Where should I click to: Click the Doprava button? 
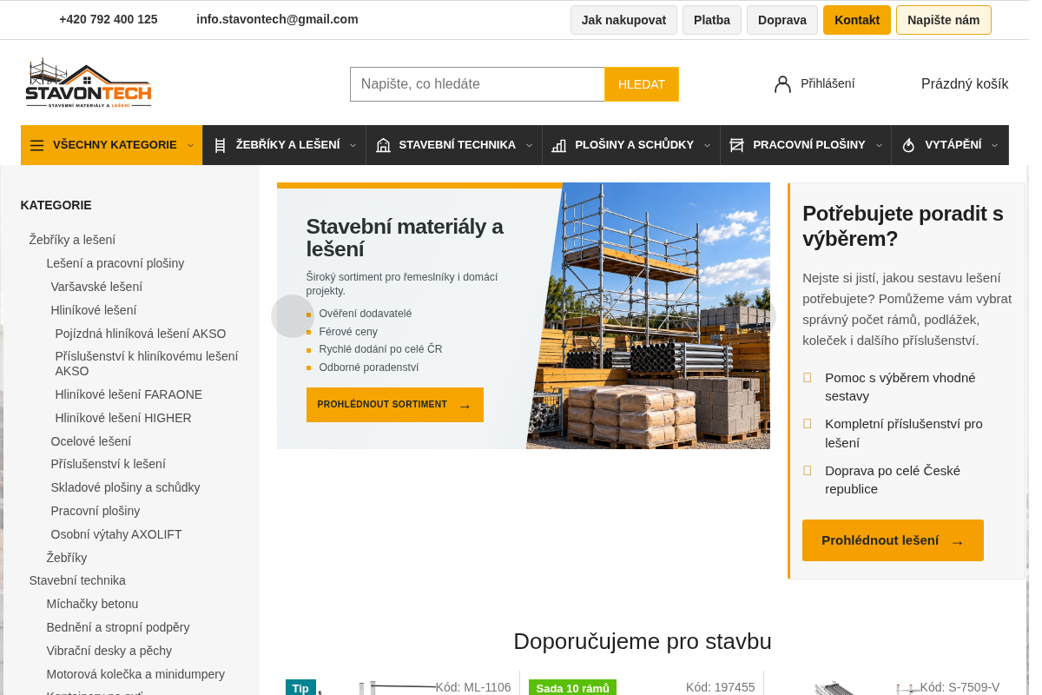click(x=782, y=20)
